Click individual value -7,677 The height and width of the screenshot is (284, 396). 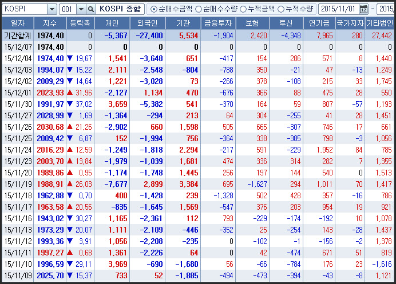point(116,185)
